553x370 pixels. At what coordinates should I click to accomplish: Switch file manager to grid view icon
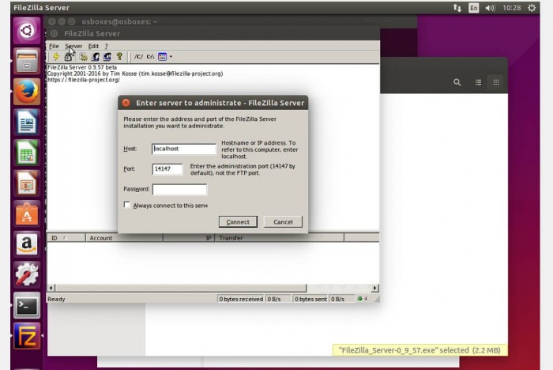(496, 82)
